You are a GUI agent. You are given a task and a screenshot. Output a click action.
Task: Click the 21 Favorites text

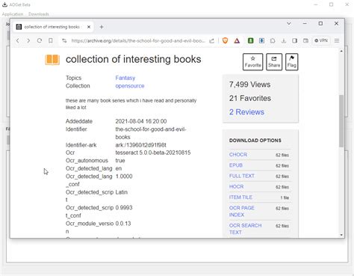250,98
